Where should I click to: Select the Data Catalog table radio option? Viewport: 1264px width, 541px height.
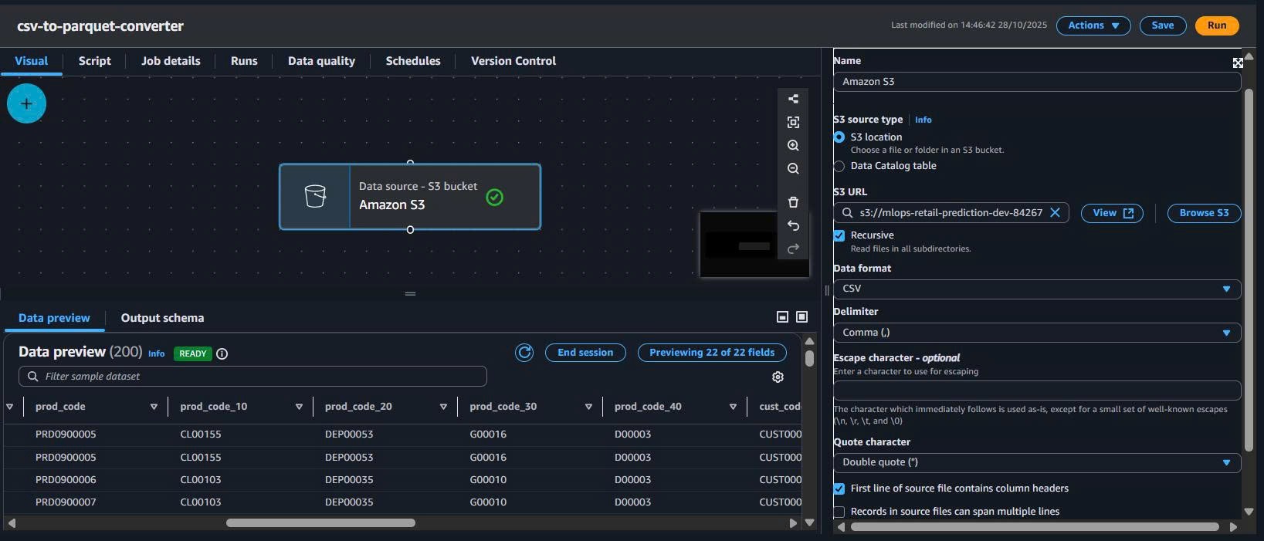839,166
